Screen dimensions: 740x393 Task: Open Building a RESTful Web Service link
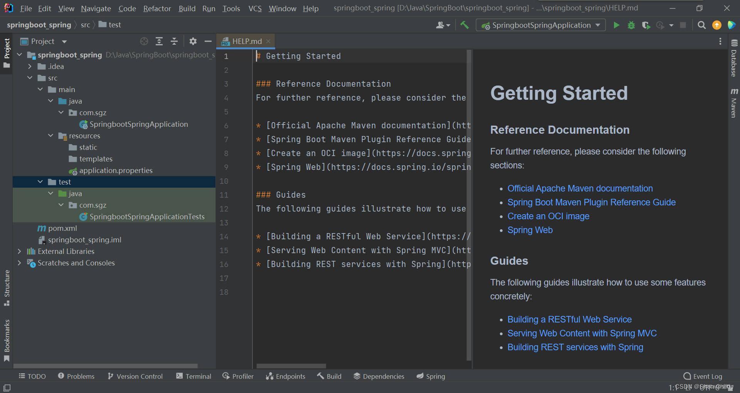[x=570, y=319]
